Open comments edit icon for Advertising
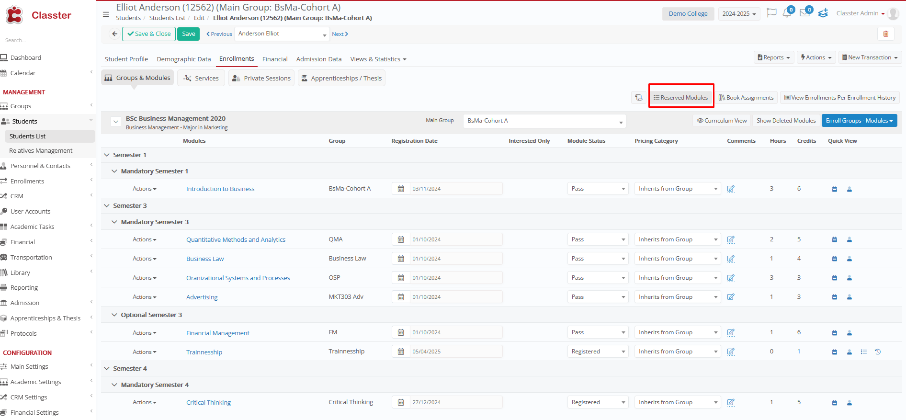Screen dimensions: 906x420 [x=730, y=297]
